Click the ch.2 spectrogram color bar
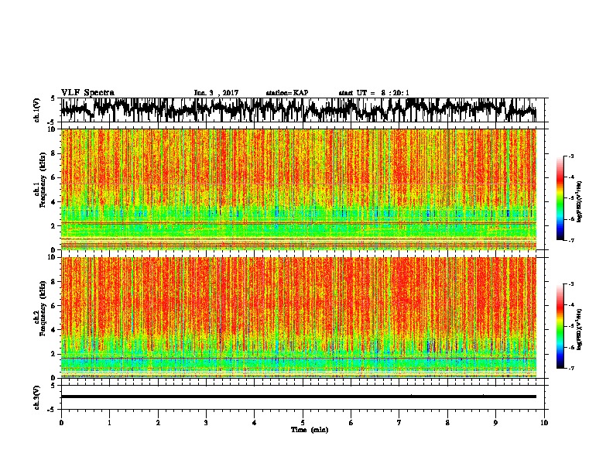This screenshot has width=613, height=474. click(560, 326)
